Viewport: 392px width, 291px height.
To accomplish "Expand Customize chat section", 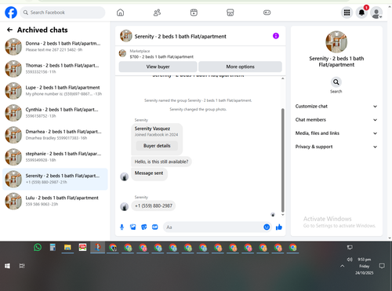I will tap(336, 106).
